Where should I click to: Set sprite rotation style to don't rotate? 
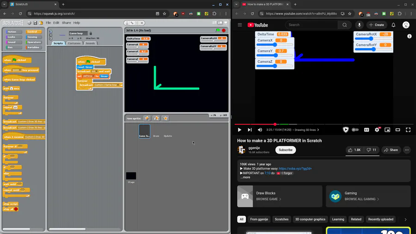point(51,38)
